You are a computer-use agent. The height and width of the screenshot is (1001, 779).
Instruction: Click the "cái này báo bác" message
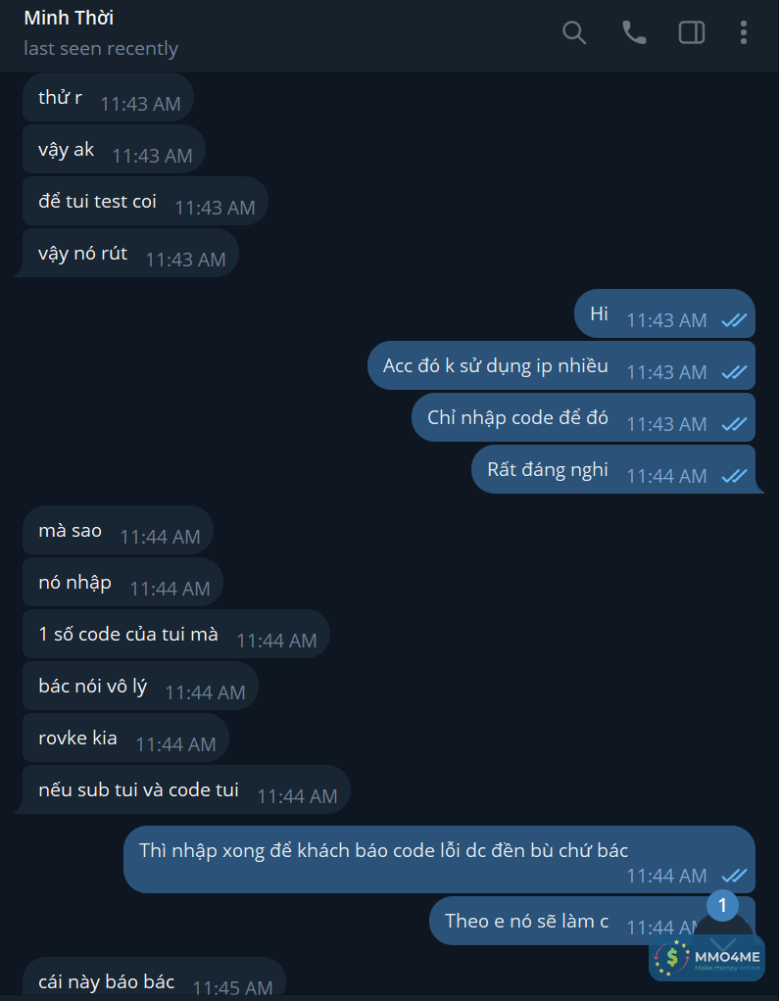click(x=107, y=981)
